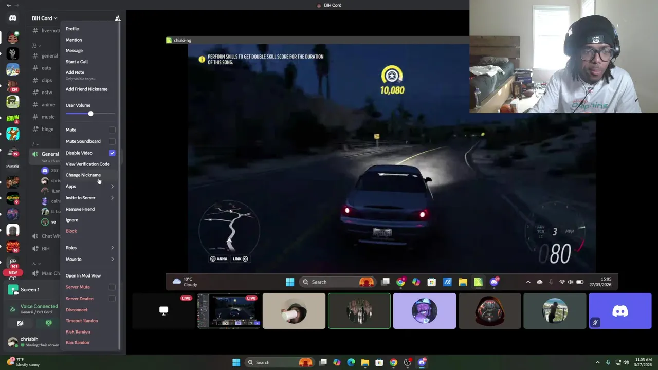The width and height of the screenshot is (658, 370).
Task: Show hidden system tray icons chevron
Action: [x=597, y=362]
